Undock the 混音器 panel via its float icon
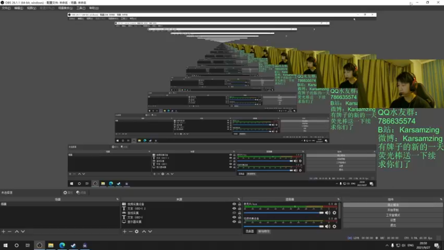The image size is (444, 250). click(x=339, y=199)
